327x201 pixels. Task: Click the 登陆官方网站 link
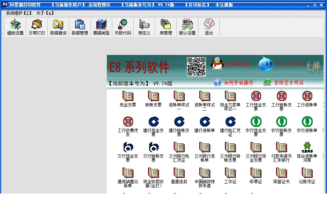283,82
